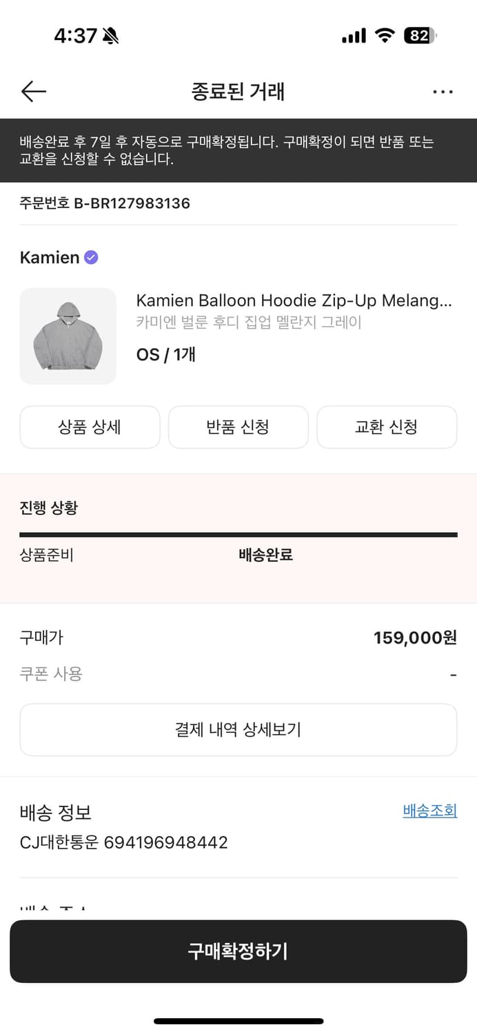Tap the gray hoodie product thumbnail
This screenshot has height=1034, width=477.
pos(68,336)
